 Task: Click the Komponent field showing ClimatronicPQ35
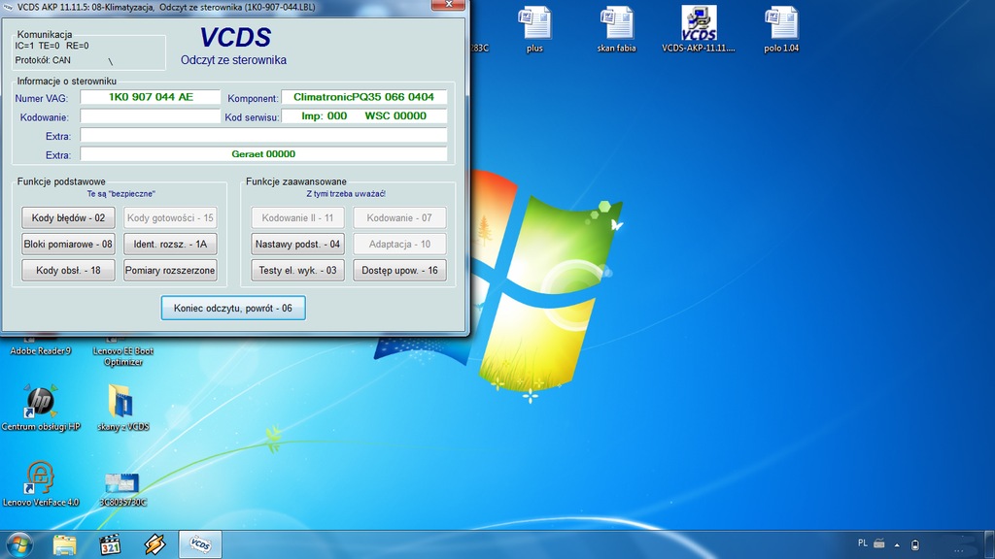coord(364,97)
